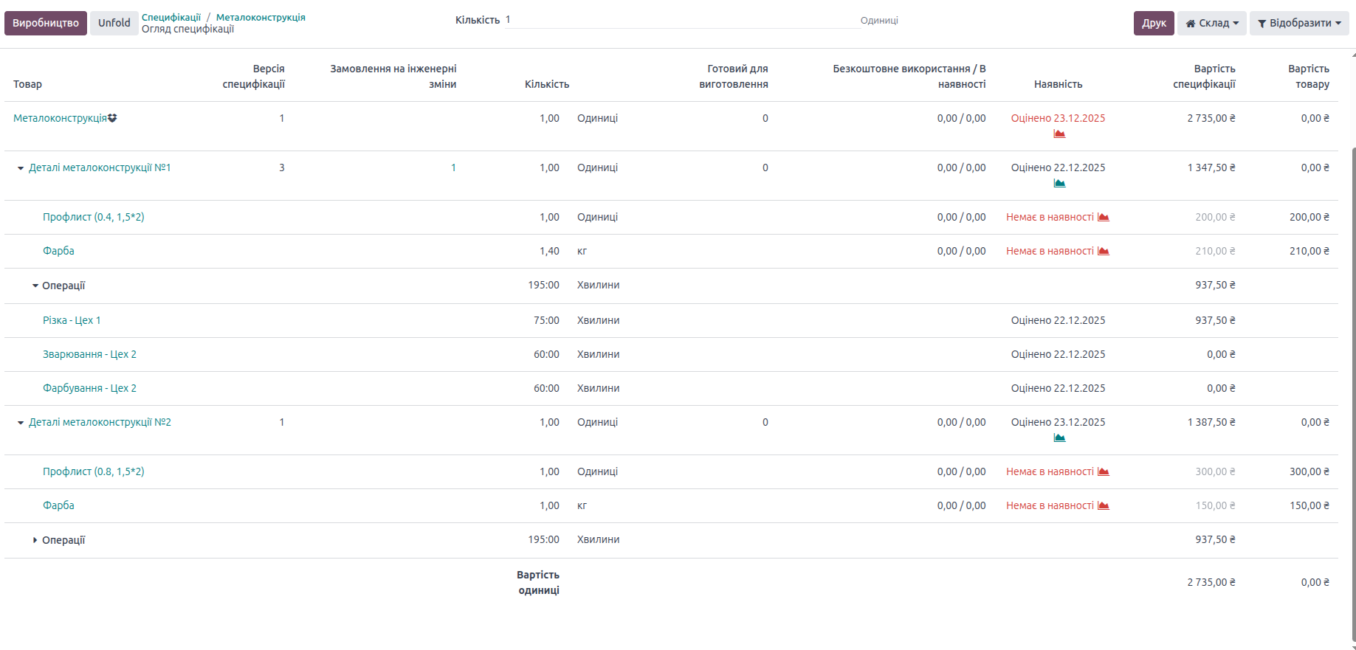Collapse Деталі металоконструкції №1 row
The image size is (1356, 650).
(21, 168)
